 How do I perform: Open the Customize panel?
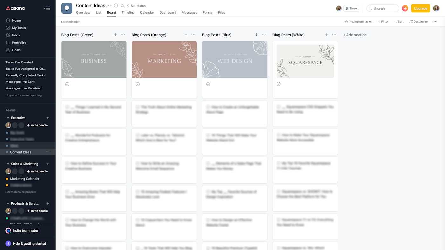tap(419, 22)
